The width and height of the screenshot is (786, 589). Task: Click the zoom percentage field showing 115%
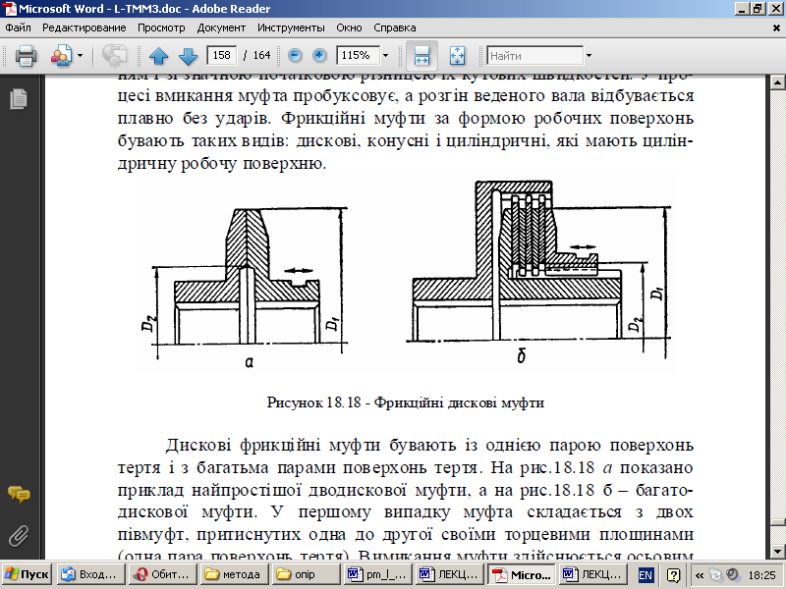pyautogui.click(x=358, y=55)
